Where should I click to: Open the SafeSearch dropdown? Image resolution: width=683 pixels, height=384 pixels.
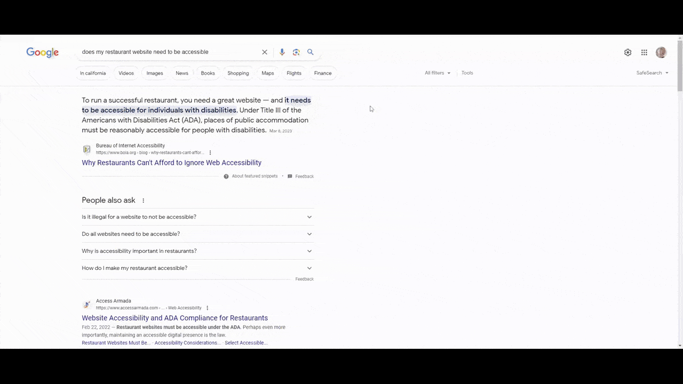tap(652, 73)
